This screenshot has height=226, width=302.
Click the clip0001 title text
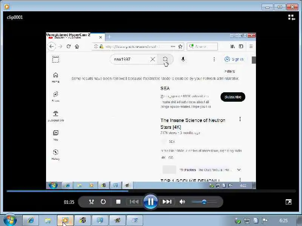[15, 17]
